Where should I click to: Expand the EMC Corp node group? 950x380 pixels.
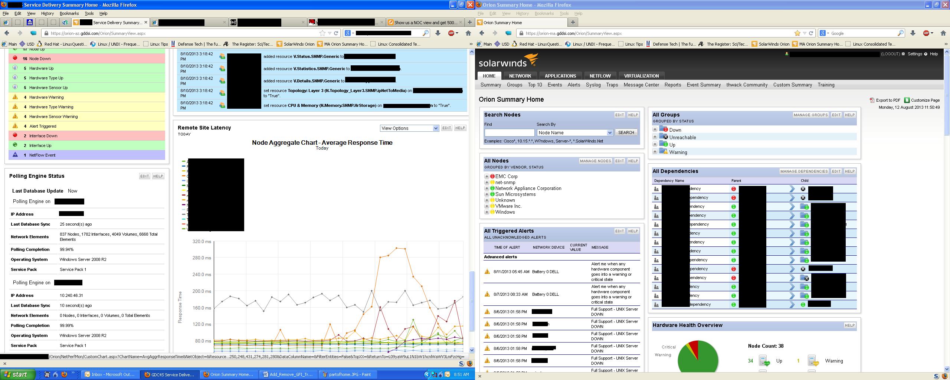[x=487, y=176]
